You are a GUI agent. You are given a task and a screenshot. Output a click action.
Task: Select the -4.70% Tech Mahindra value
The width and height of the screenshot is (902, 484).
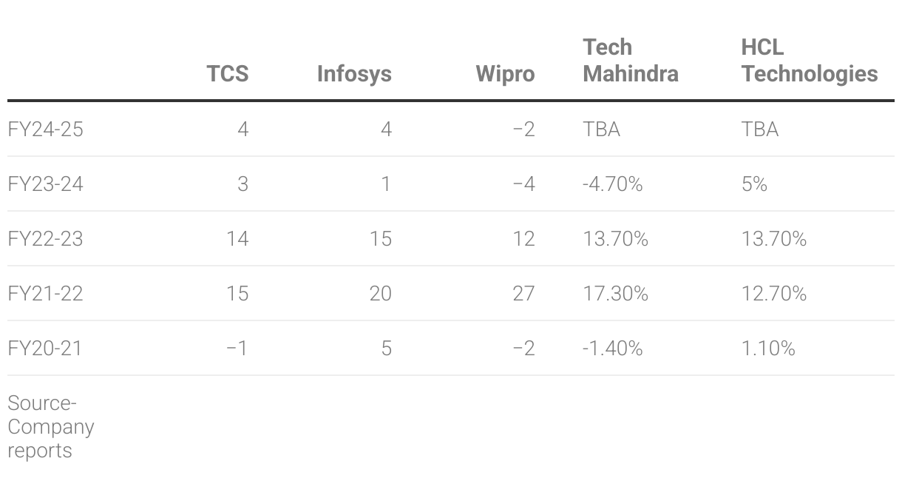pyautogui.click(x=613, y=184)
